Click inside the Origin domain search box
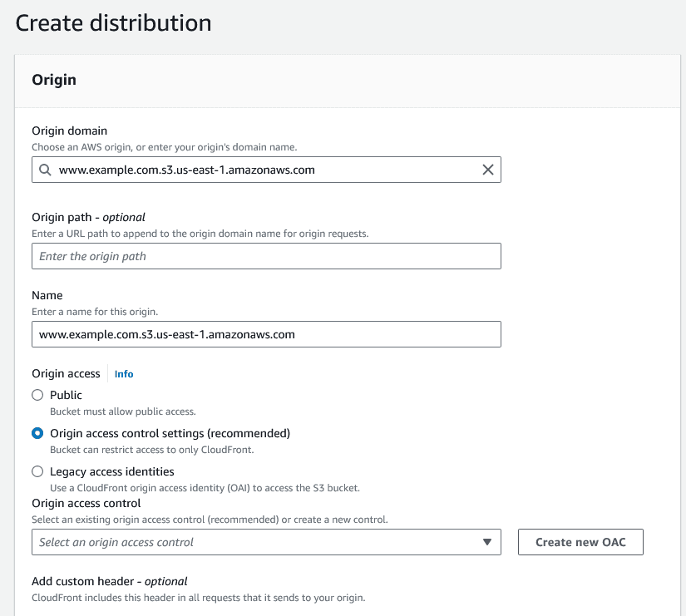The height and width of the screenshot is (616, 686). (249, 170)
